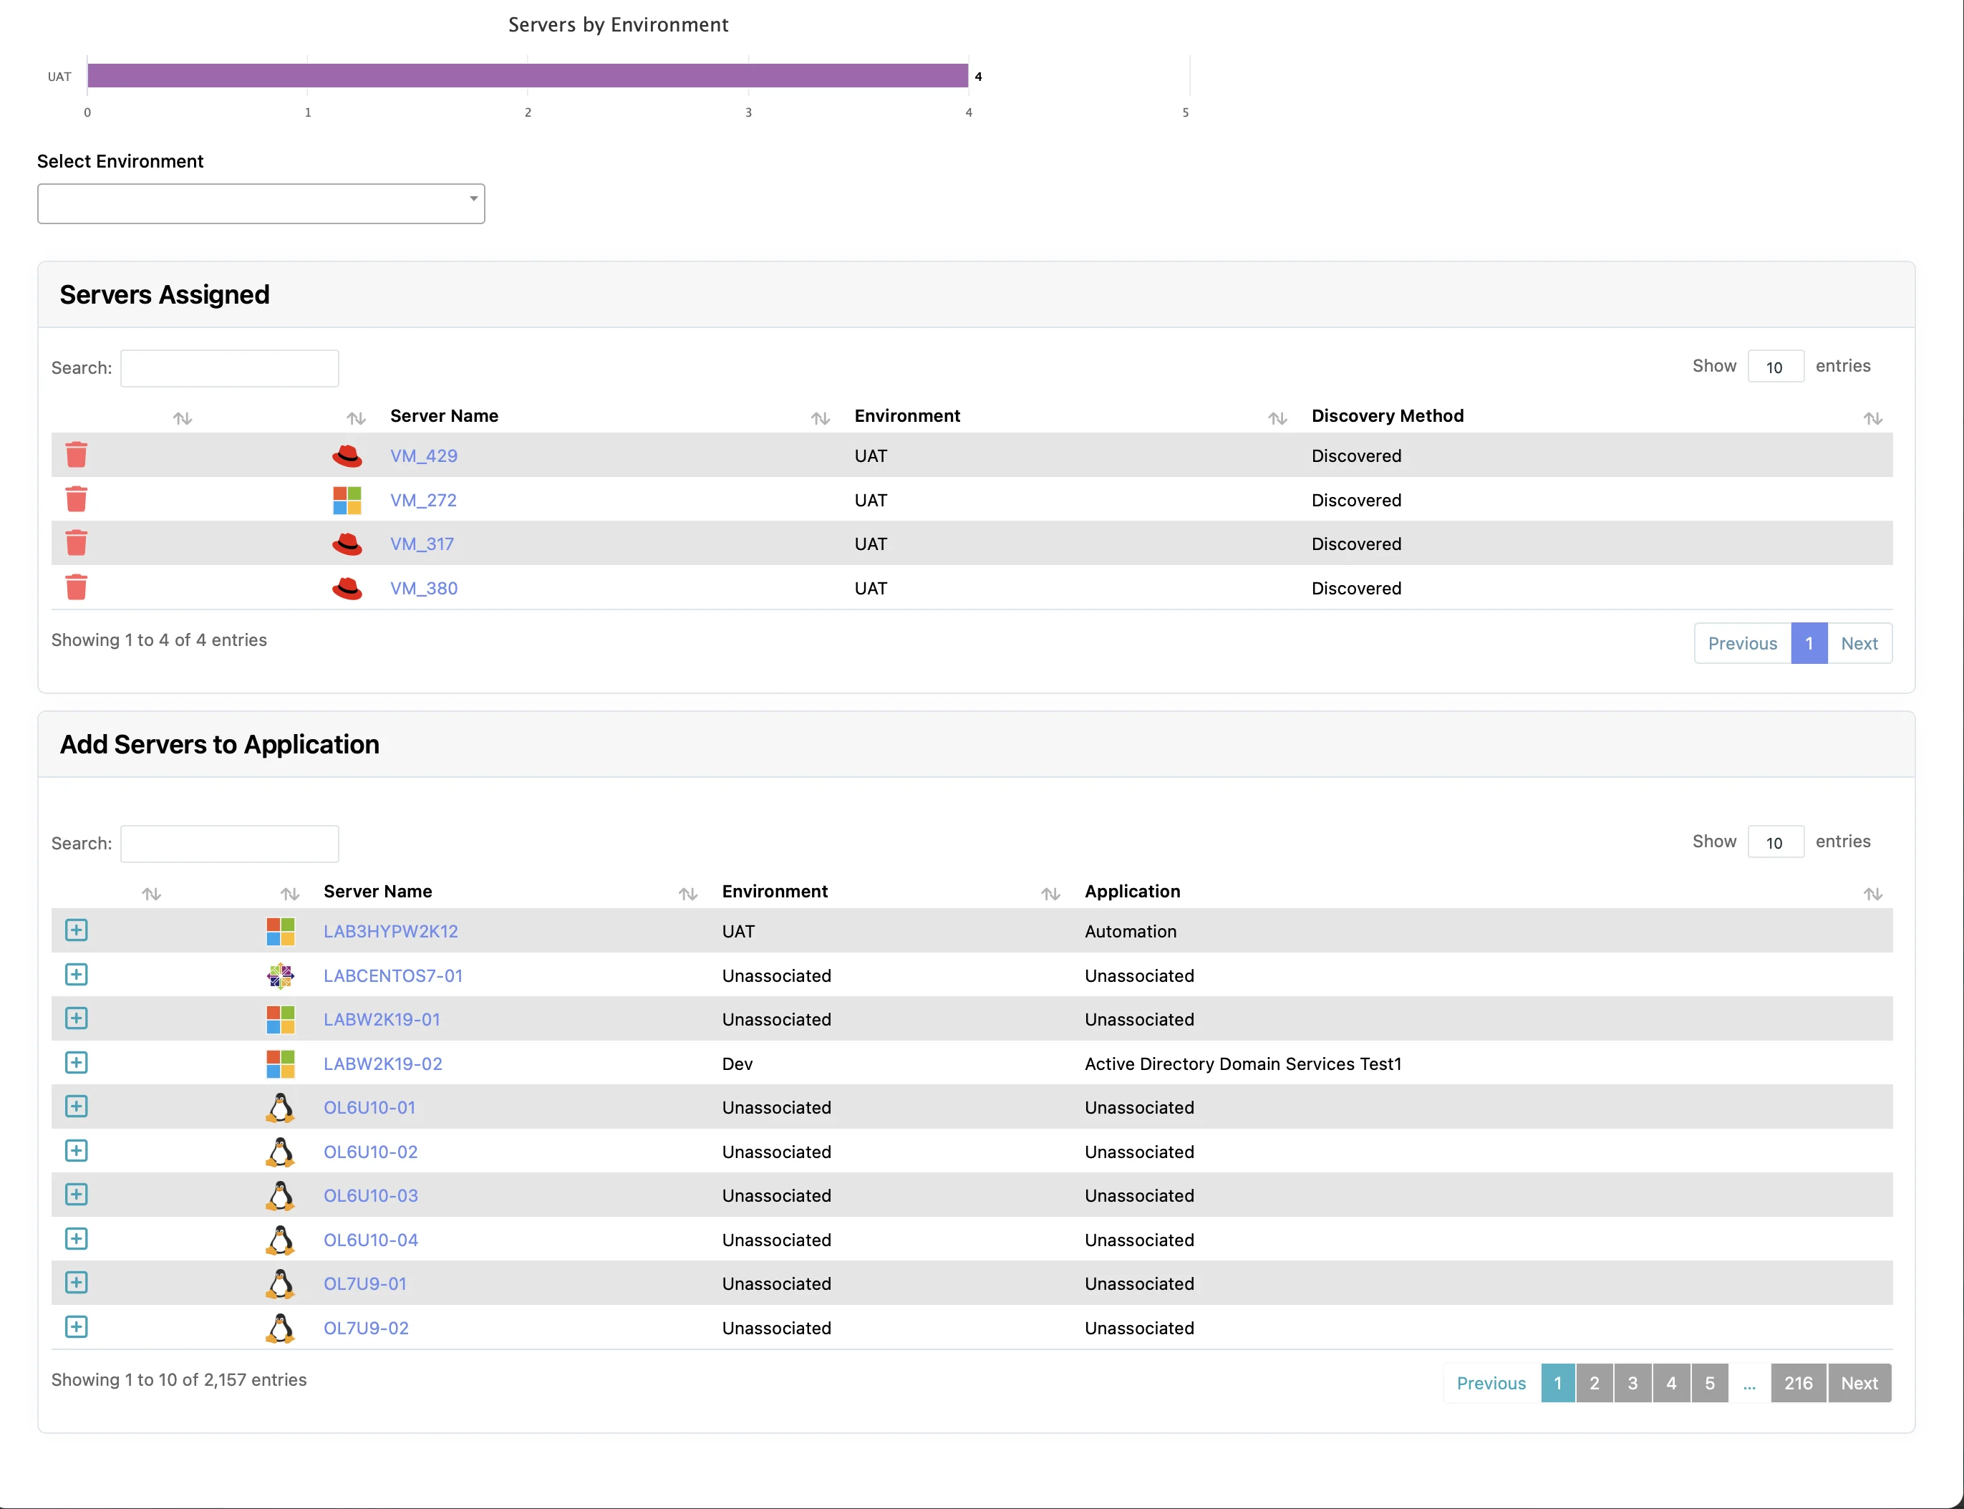1964x1509 pixels.
Task: Click 'Active Directory Domain Services Test1' cell
Action: tap(1243, 1064)
